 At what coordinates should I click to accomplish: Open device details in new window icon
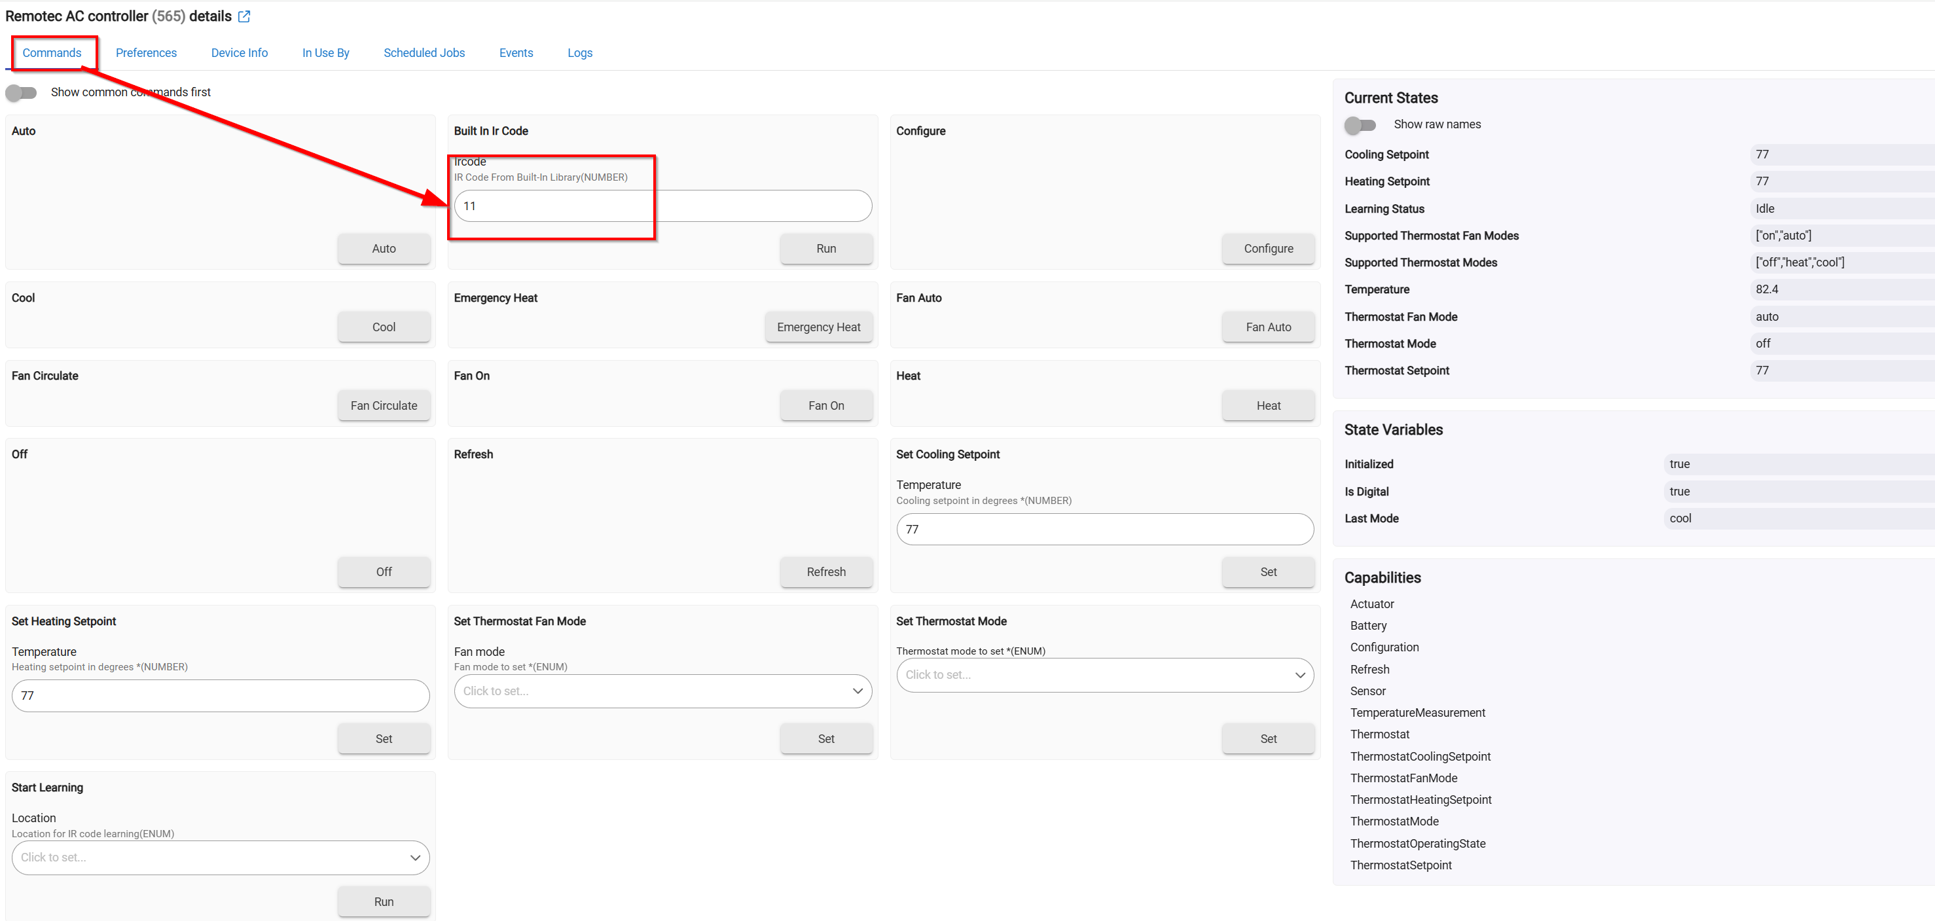pyautogui.click(x=244, y=16)
